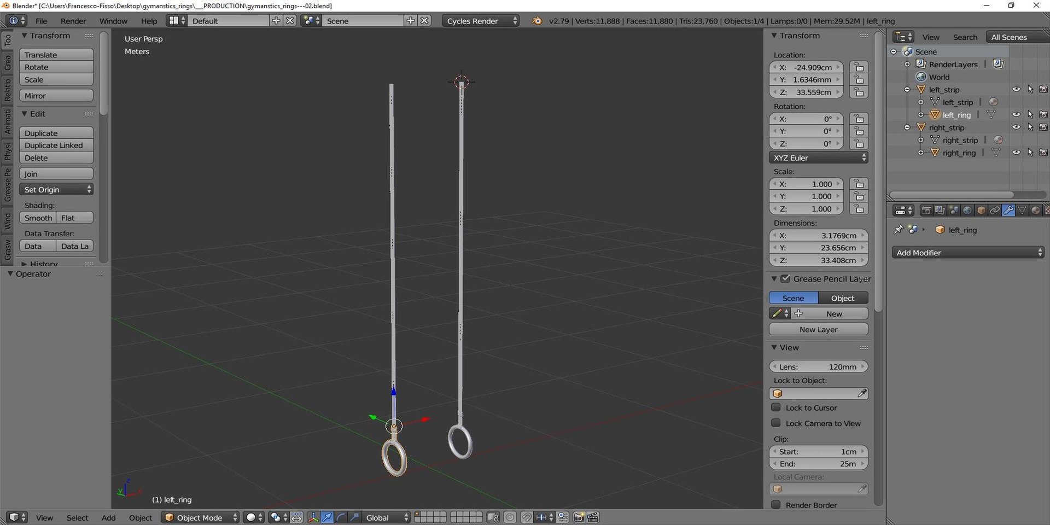Open the 3D View editor type selector
The height and width of the screenshot is (525, 1050).
17,517
